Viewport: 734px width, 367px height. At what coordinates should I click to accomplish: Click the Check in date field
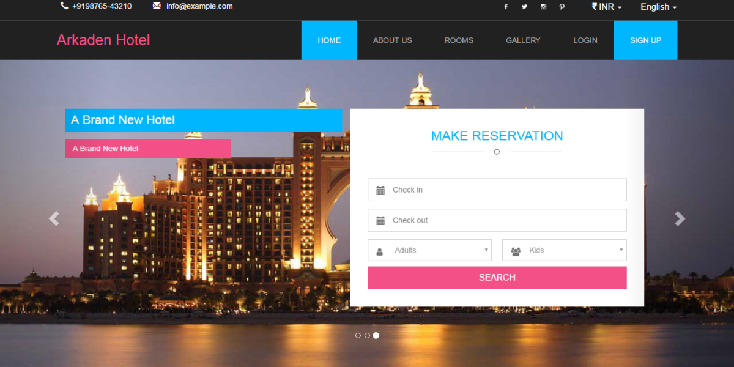tap(497, 190)
